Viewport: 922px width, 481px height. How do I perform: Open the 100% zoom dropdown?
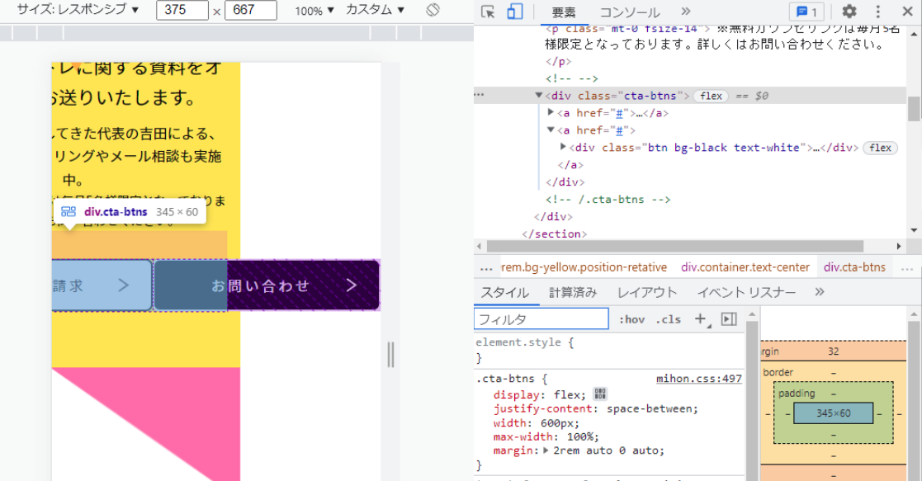point(314,11)
